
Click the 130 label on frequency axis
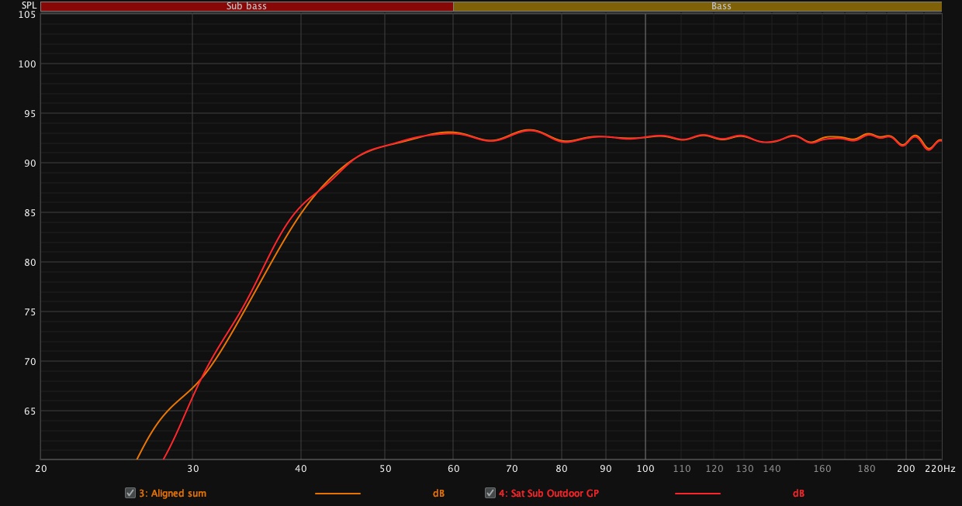[745, 469]
